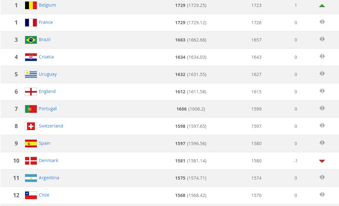339x206 pixels.
Task: Click the Uruguay flag icon
Action: 31,74
